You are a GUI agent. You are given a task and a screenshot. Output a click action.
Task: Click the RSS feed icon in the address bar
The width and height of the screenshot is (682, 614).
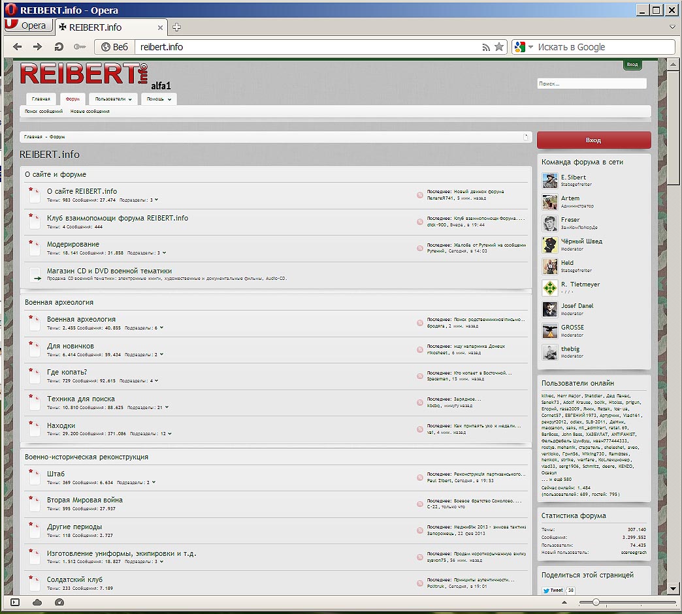486,48
